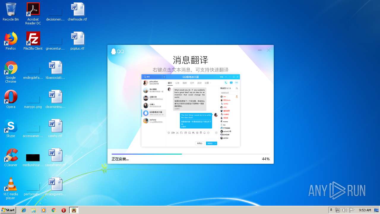
Task: Select the manypc.png desktop file
Action: pyautogui.click(x=33, y=99)
